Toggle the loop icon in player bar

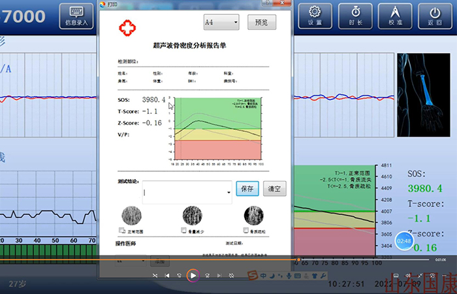coord(231,276)
